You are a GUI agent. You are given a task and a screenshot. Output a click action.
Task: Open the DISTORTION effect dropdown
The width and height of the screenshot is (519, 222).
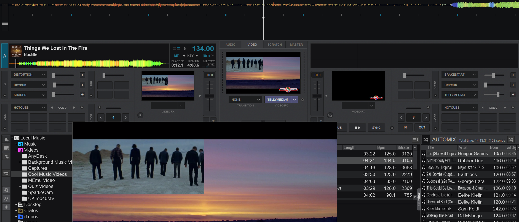[x=43, y=75]
